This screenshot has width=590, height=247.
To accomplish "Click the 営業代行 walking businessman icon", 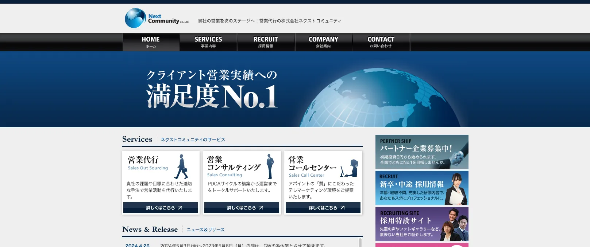I will [181, 166].
